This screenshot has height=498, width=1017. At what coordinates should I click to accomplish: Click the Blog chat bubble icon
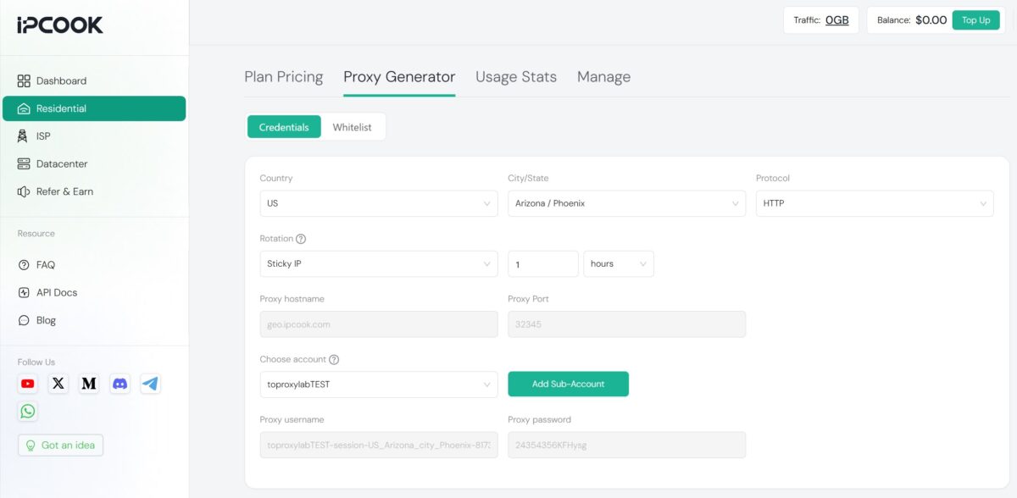pos(24,320)
